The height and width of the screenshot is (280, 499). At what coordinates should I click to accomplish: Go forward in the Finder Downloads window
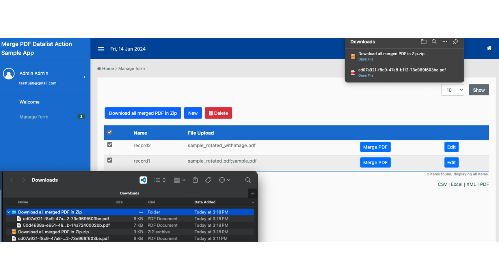coord(24,180)
